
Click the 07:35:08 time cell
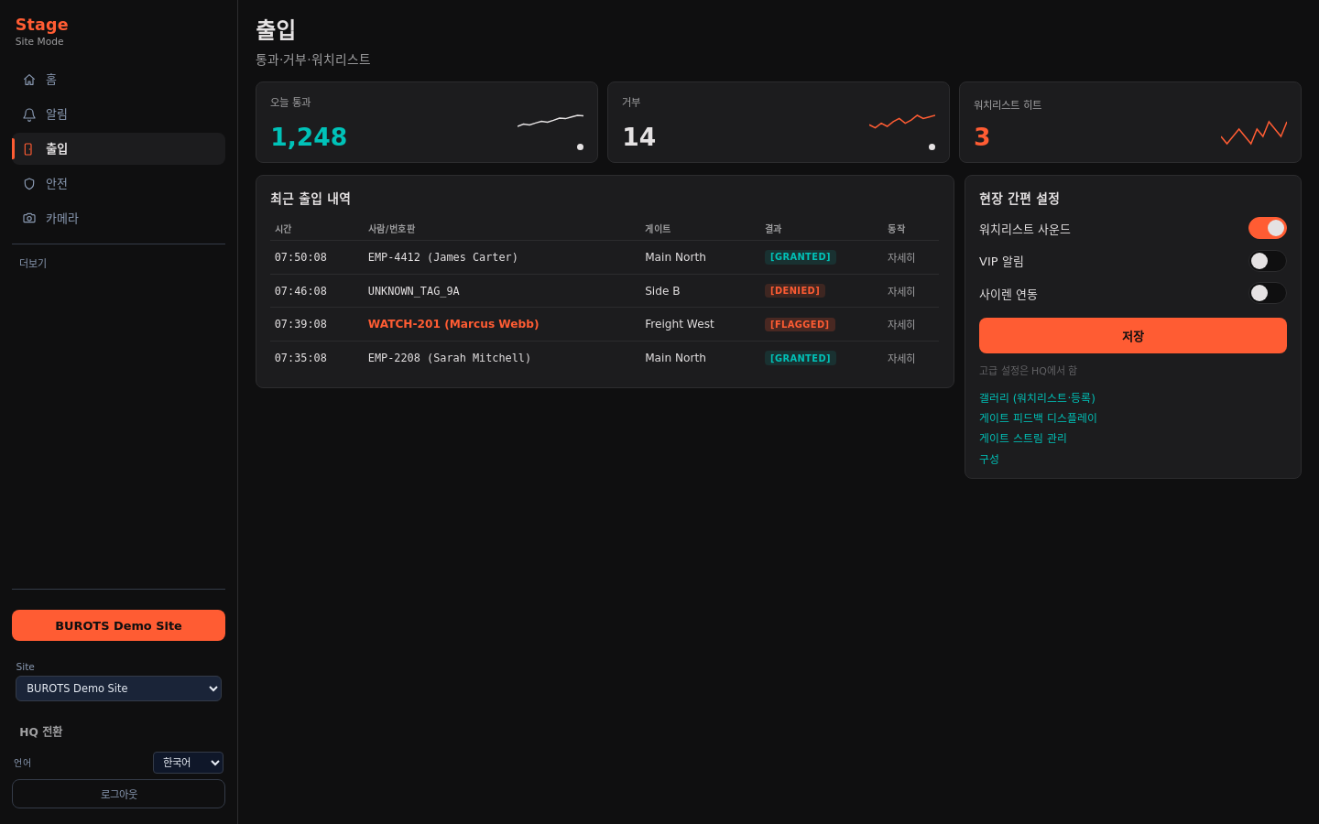click(300, 358)
